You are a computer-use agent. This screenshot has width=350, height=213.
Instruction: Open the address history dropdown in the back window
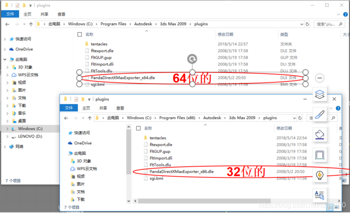point(302,24)
